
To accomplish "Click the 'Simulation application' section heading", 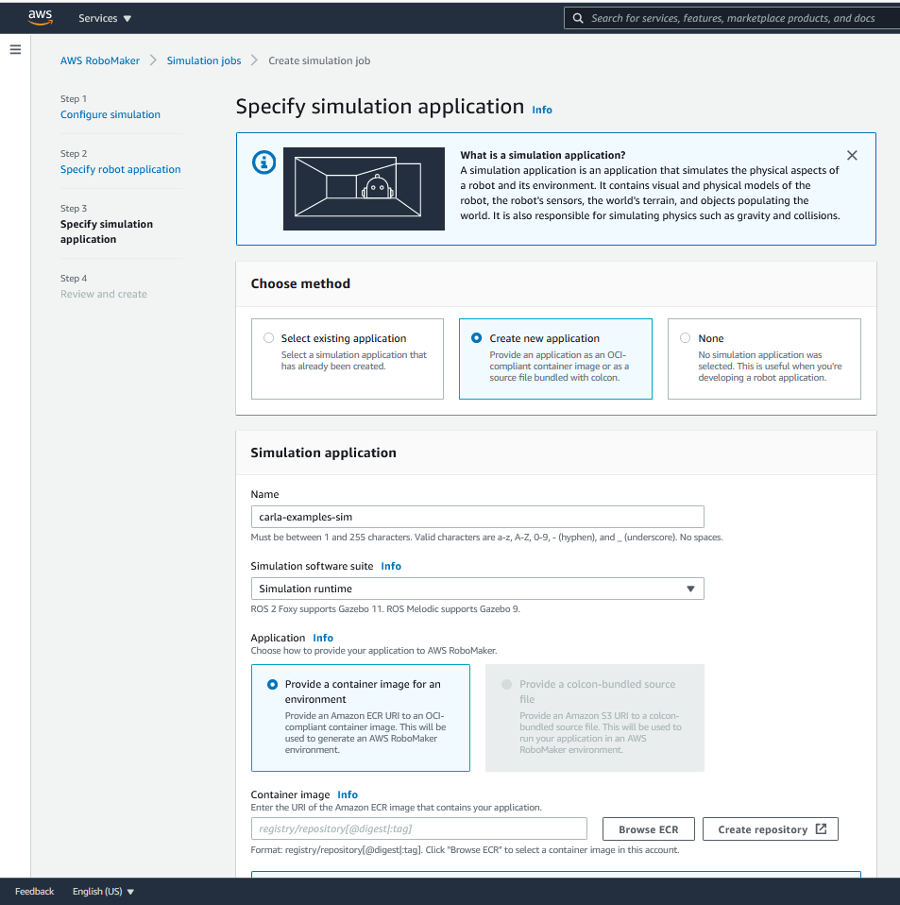I will coord(324,452).
